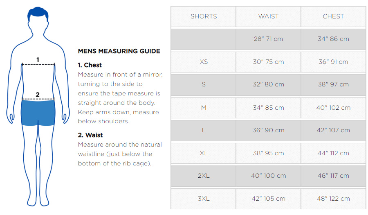Click the "2. Waist" instruction heading

pos(90,135)
